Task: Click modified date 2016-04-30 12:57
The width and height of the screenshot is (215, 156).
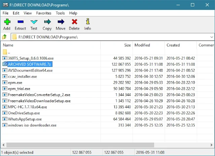Action: tap(149, 76)
